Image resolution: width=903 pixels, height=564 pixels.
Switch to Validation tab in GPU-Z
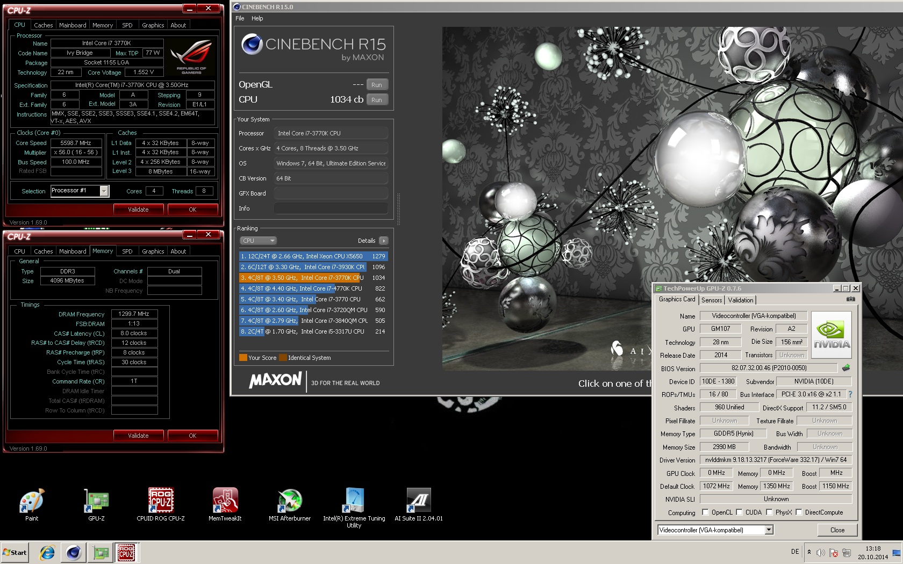coord(741,300)
